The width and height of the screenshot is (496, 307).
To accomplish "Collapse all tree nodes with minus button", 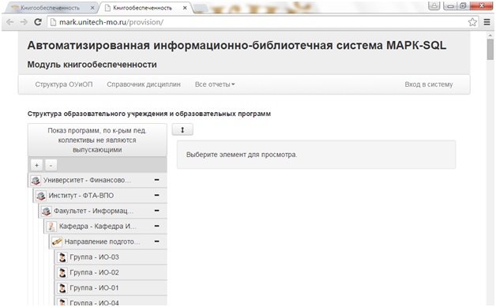I will (51, 165).
